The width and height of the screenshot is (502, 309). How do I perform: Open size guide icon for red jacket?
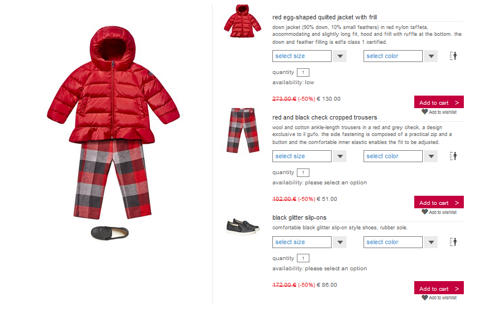(x=453, y=56)
